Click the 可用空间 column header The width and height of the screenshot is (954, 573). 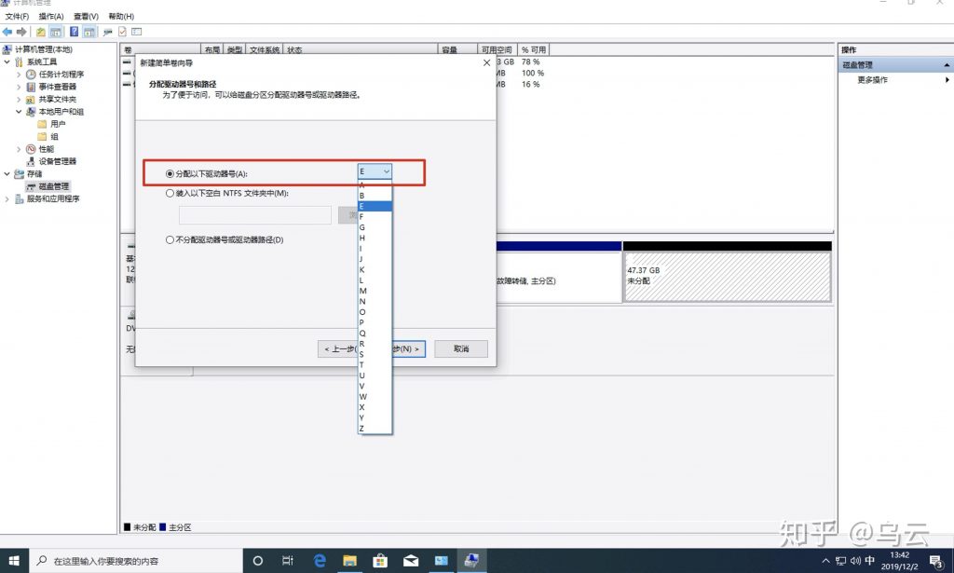pyautogui.click(x=497, y=49)
